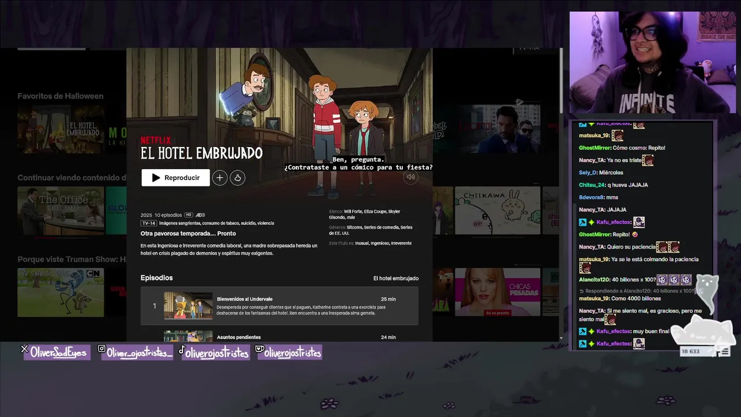Click the OliverSadEyes X handle badge
741x417 pixels.
click(x=56, y=352)
